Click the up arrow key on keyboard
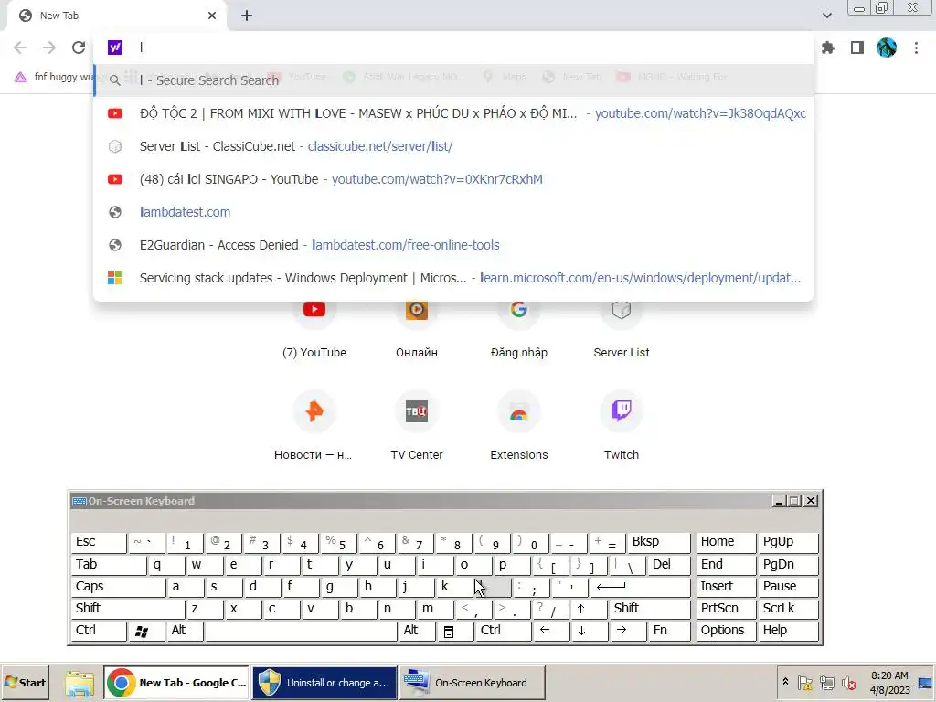 [590, 608]
